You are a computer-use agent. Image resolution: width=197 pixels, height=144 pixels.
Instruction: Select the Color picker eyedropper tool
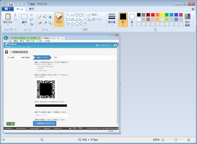tap(45, 23)
